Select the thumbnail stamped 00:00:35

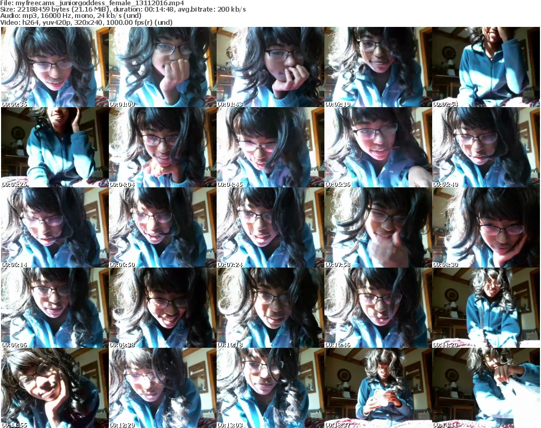(55, 67)
